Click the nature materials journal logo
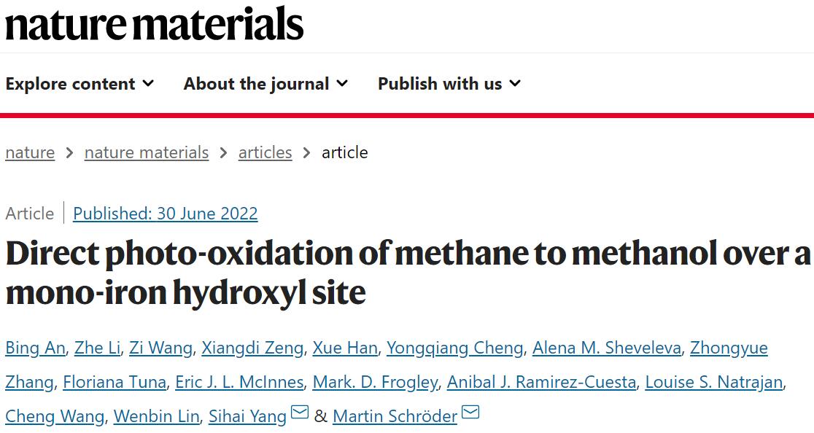This screenshot has width=814, height=433. click(x=154, y=24)
